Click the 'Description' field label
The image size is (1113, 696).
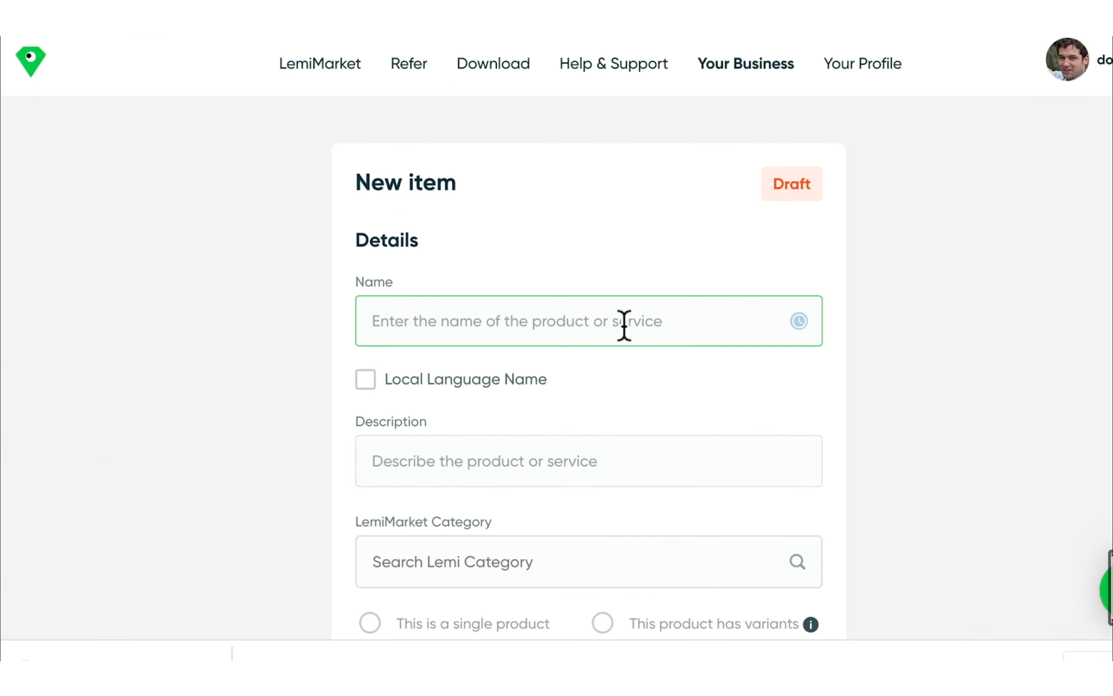[391, 422]
